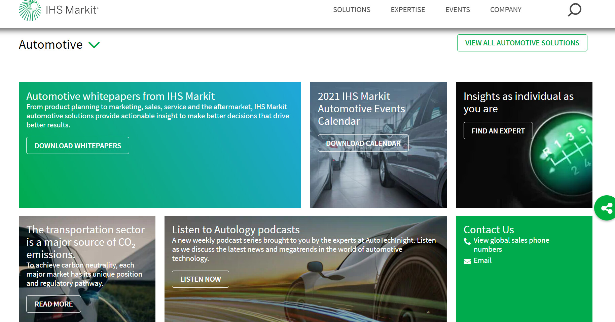This screenshot has height=322, width=615.
Task: Expand the Automotive dropdown chevron
Action: coord(94,45)
